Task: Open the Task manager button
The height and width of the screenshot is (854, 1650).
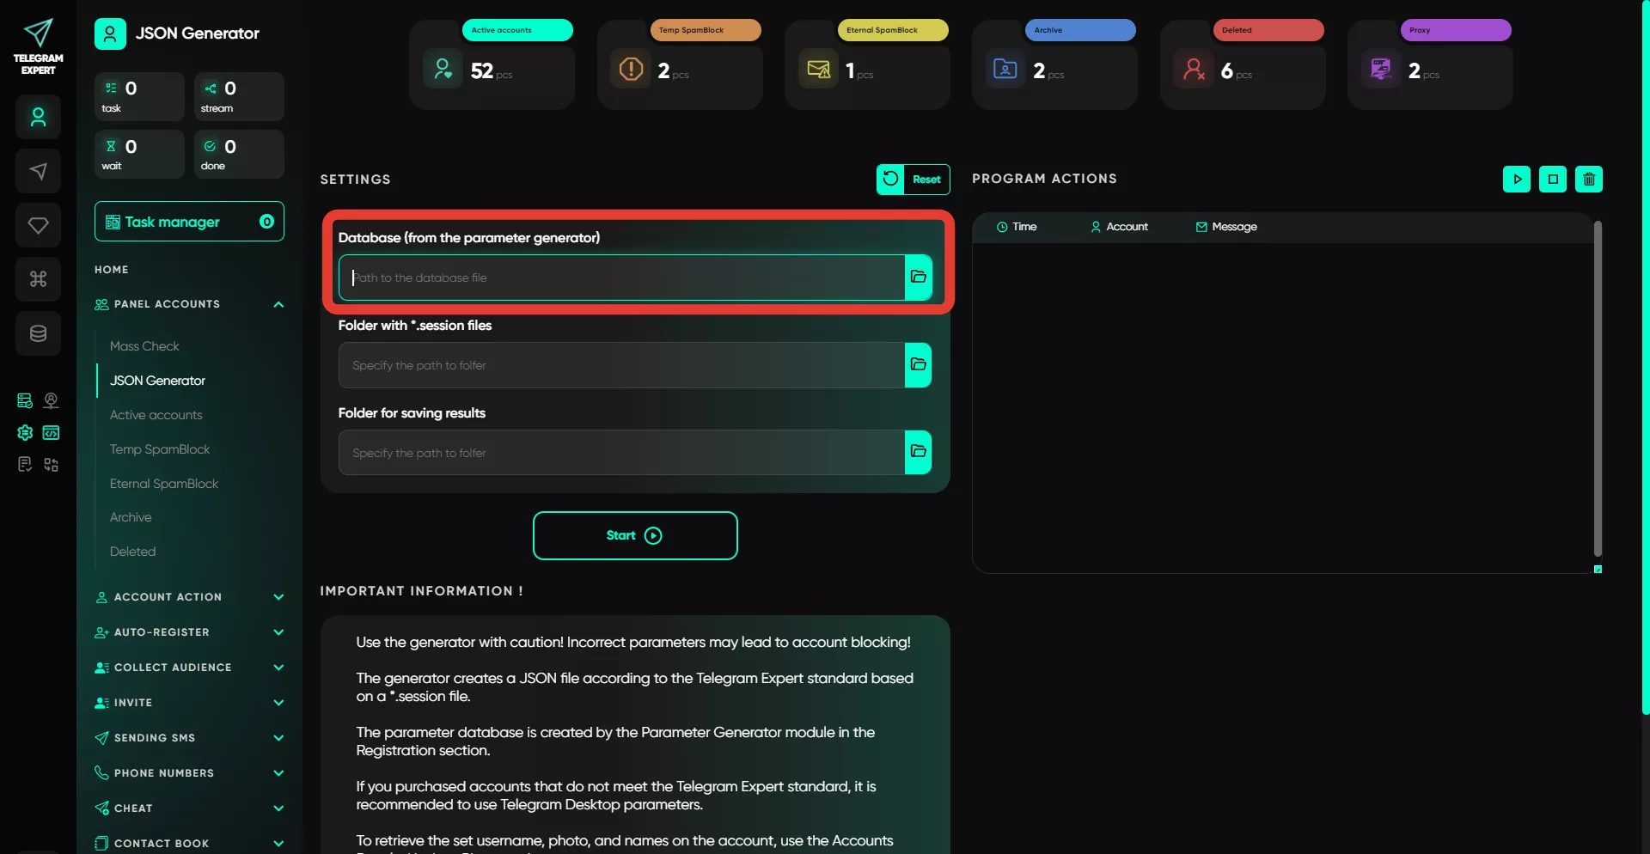Action: click(x=189, y=222)
